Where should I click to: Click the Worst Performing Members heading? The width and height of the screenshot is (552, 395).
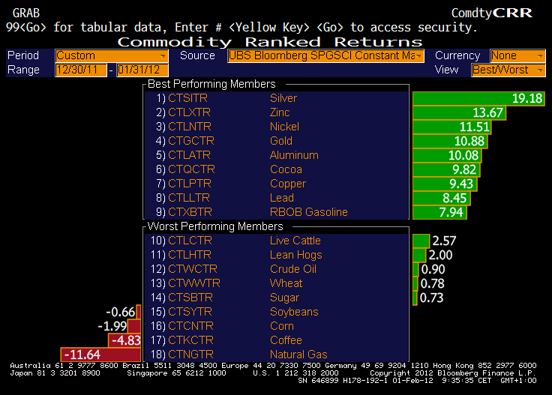(x=215, y=226)
